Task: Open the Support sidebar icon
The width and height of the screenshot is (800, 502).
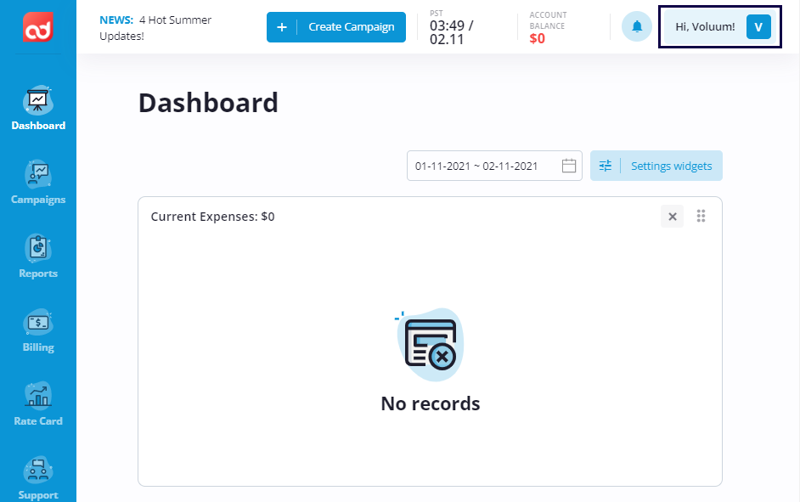Action: point(38,471)
